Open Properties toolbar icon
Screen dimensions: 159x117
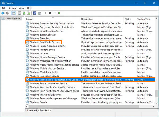[x=19, y=13]
